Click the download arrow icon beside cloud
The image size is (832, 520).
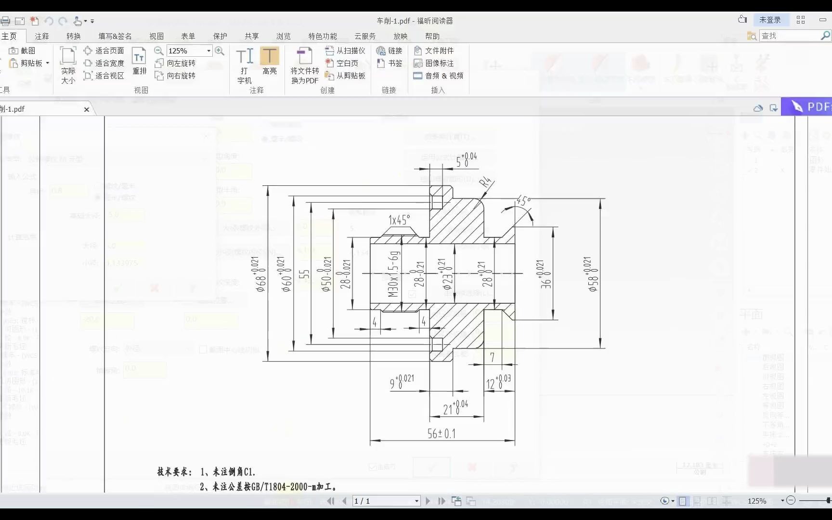(774, 108)
